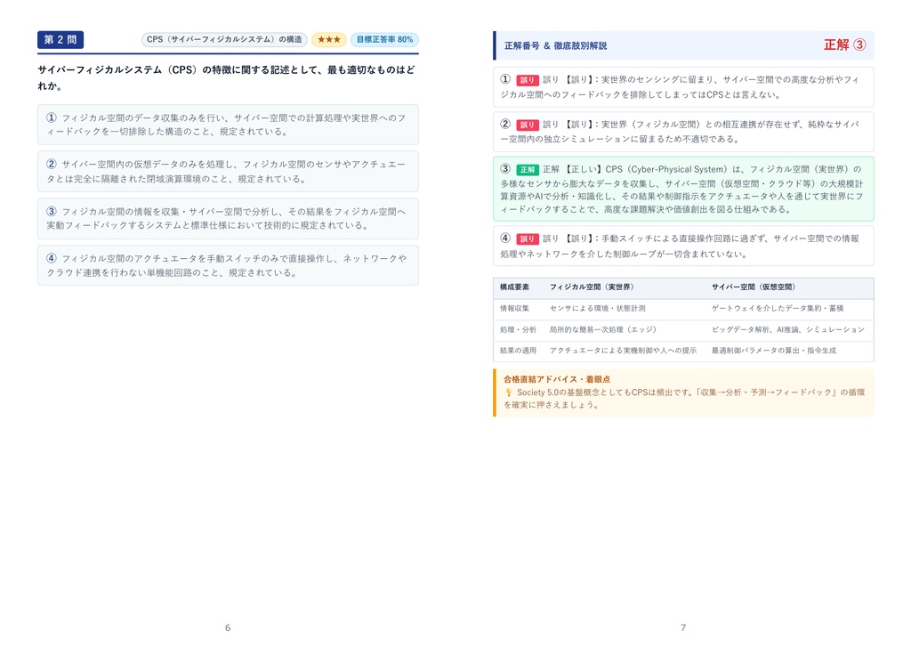Viewport: 911px width, 647px height.
Task: Click the 第2問 question number badge
Action: point(60,39)
